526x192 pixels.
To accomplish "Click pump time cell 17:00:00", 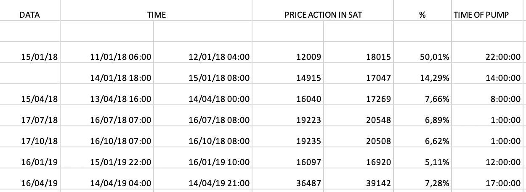I will tap(489, 183).
